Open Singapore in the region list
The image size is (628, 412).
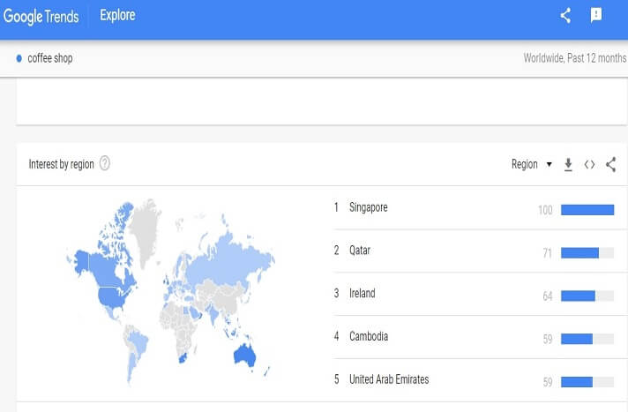tap(368, 208)
